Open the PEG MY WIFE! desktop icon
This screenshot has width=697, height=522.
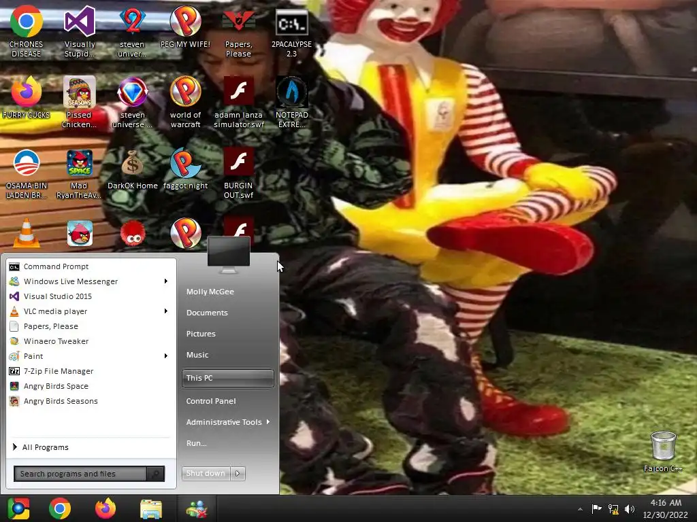coord(185,27)
